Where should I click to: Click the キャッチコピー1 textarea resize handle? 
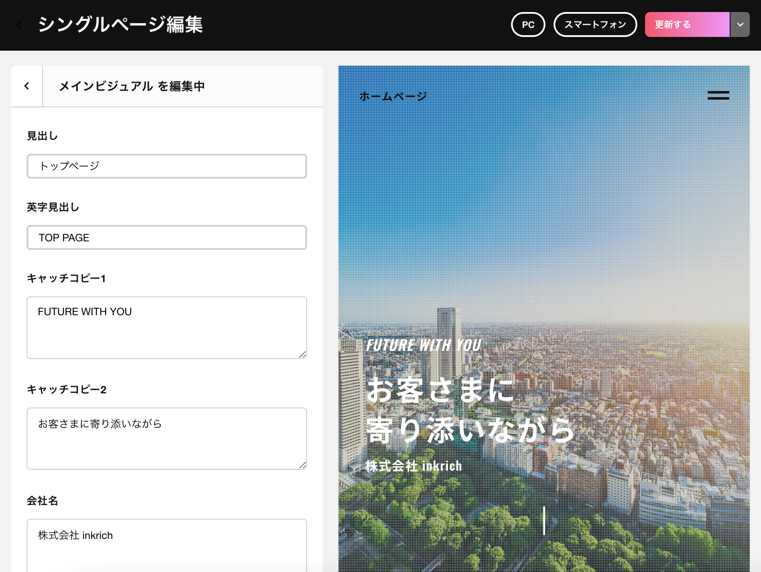(303, 354)
